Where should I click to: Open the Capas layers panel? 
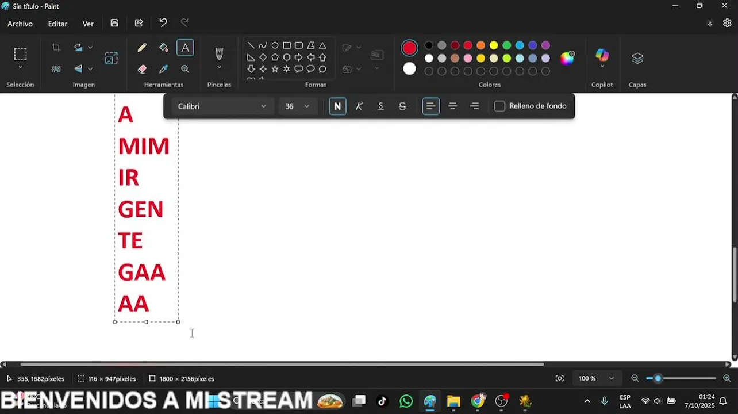click(x=637, y=58)
